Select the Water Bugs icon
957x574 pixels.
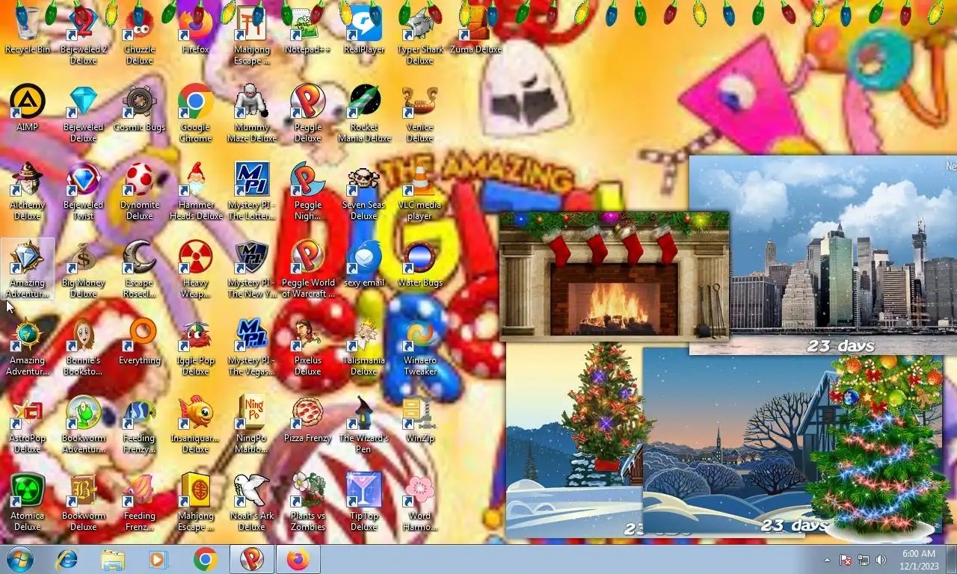click(420, 263)
